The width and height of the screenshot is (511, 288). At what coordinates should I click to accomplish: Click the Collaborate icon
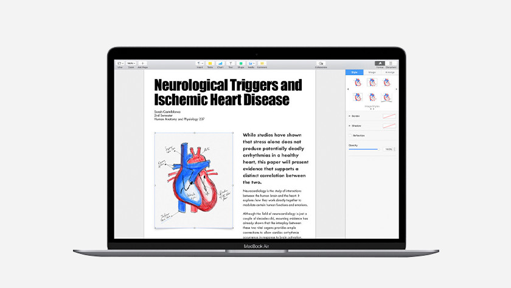[321, 63]
